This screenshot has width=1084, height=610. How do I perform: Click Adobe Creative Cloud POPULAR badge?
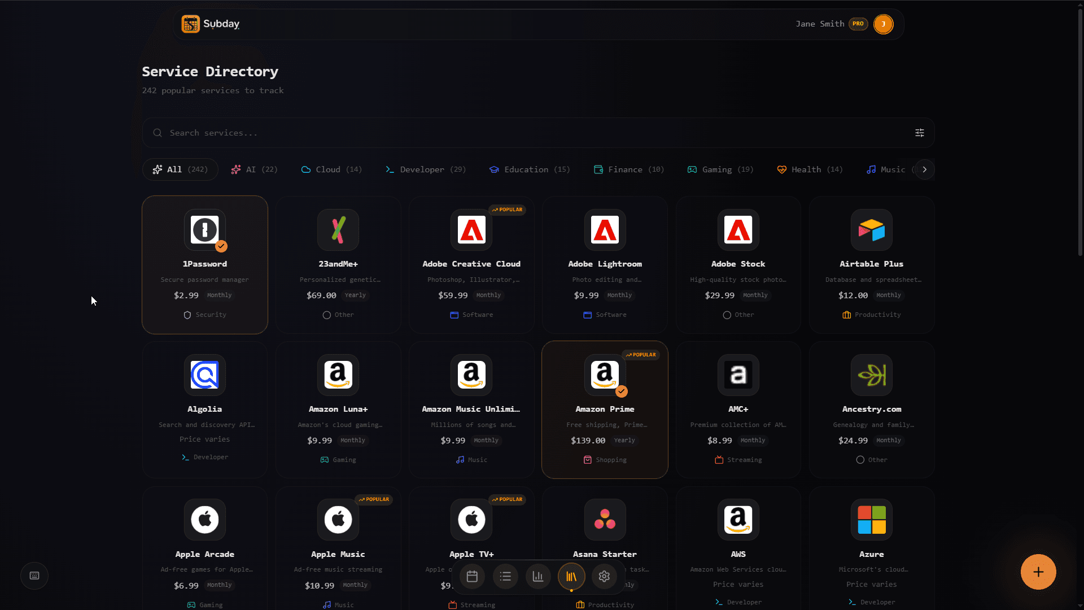507,210
